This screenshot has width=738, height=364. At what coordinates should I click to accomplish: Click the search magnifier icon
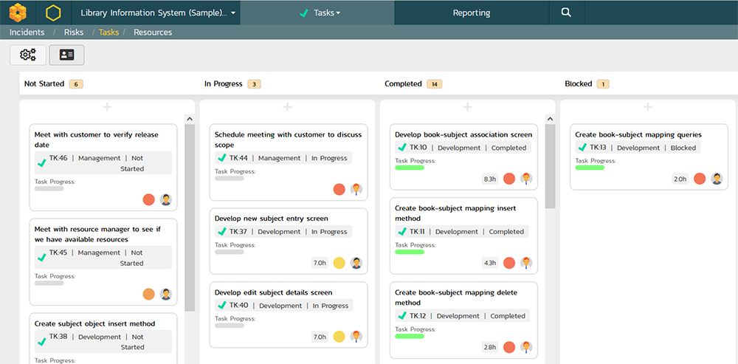coord(566,13)
